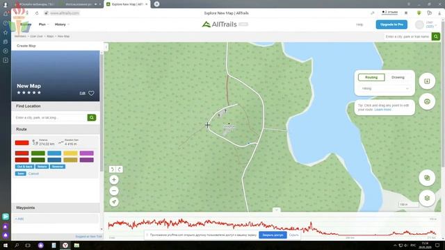Open the user account dropdown
Image resolution: width=445 pixels, height=250 pixels.
pos(431,25)
